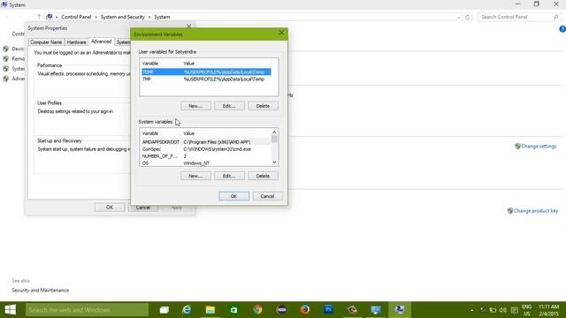
Task: Launch Google Chrome from the taskbar
Action: (x=257, y=310)
